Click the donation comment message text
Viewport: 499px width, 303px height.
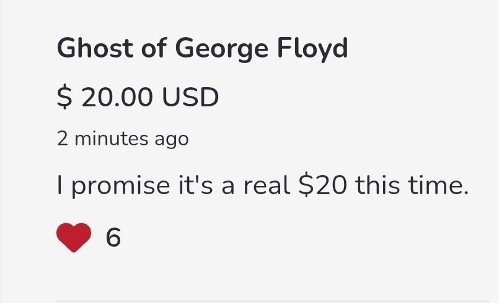click(263, 186)
